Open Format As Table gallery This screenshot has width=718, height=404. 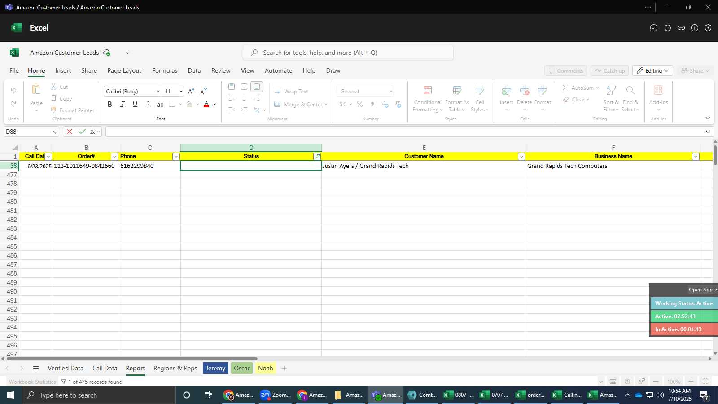pyautogui.click(x=457, y=98)
